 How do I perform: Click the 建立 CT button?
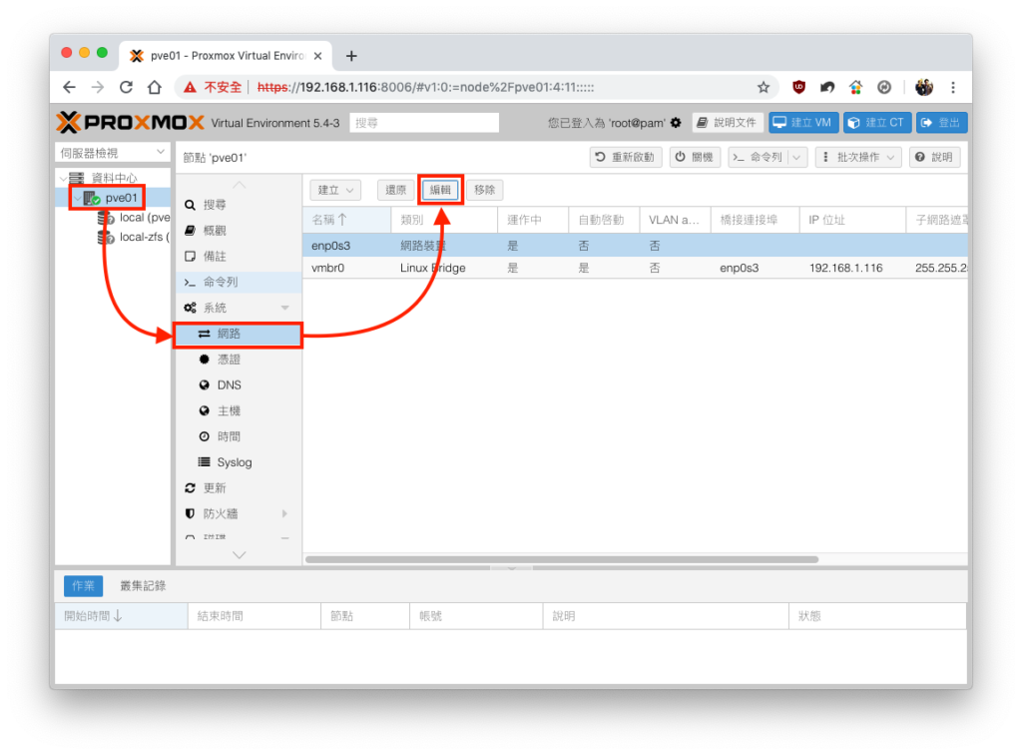click(877, 123)
